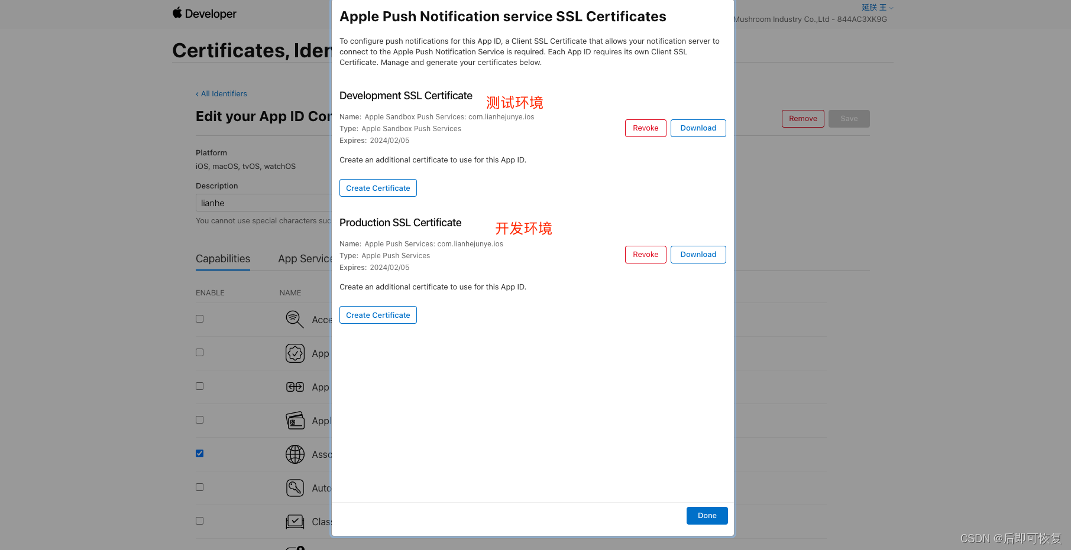Viewport: 1071px width, 550px height.
Task: Click the Apple Pay card icon
Action: tap(295, 421)
